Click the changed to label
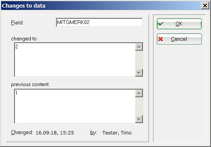The width and height of the screenshot is (211, 147). tap(24, 39)
